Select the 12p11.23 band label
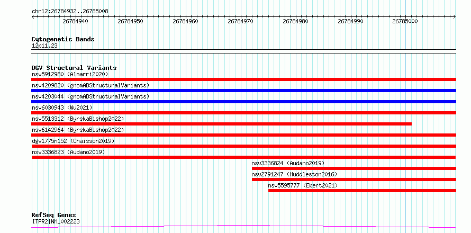 point(44,46)
